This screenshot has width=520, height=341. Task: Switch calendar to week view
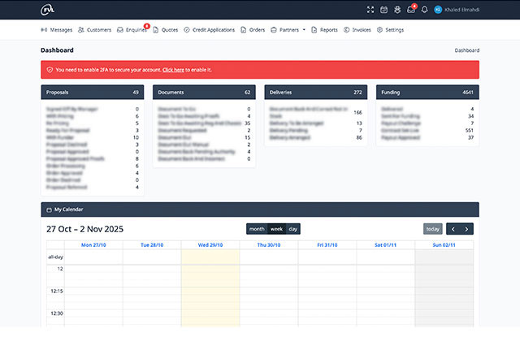pyautogui.click(x=276, y=229)
